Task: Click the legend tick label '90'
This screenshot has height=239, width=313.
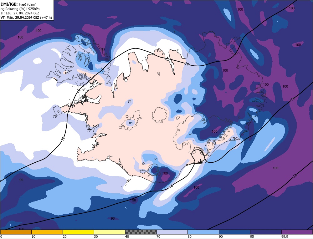Action: pyautogui.click(x=221, y=236)
